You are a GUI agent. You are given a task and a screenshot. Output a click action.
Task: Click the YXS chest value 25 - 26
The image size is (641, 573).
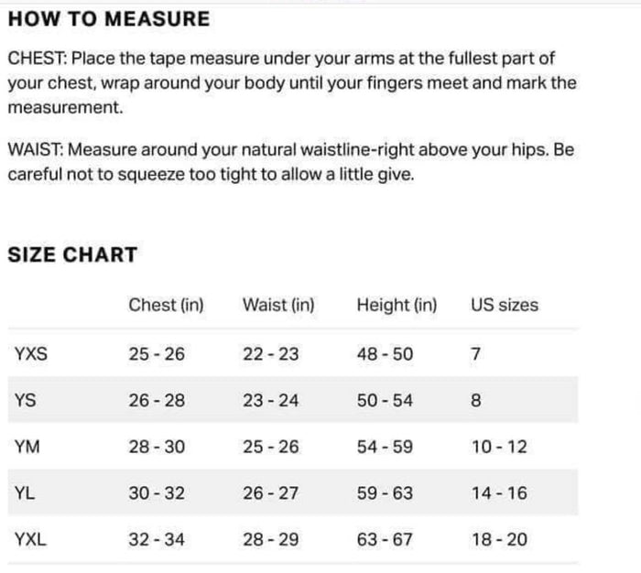point(157,353)
